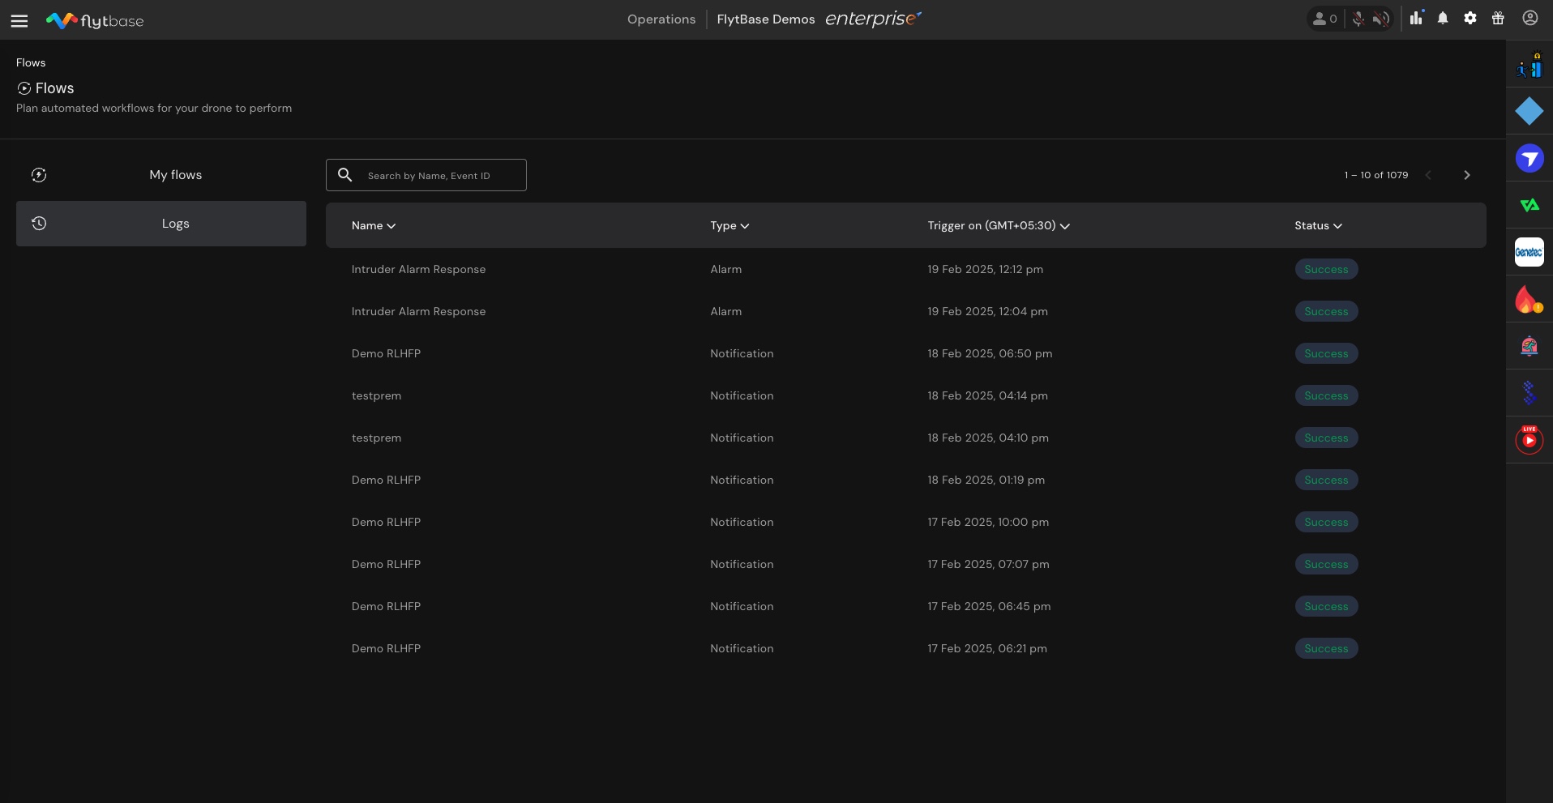Click the Search by Name, Event ID field
The width and height of the screenshot is (1553, 803).
pos(438,176)
